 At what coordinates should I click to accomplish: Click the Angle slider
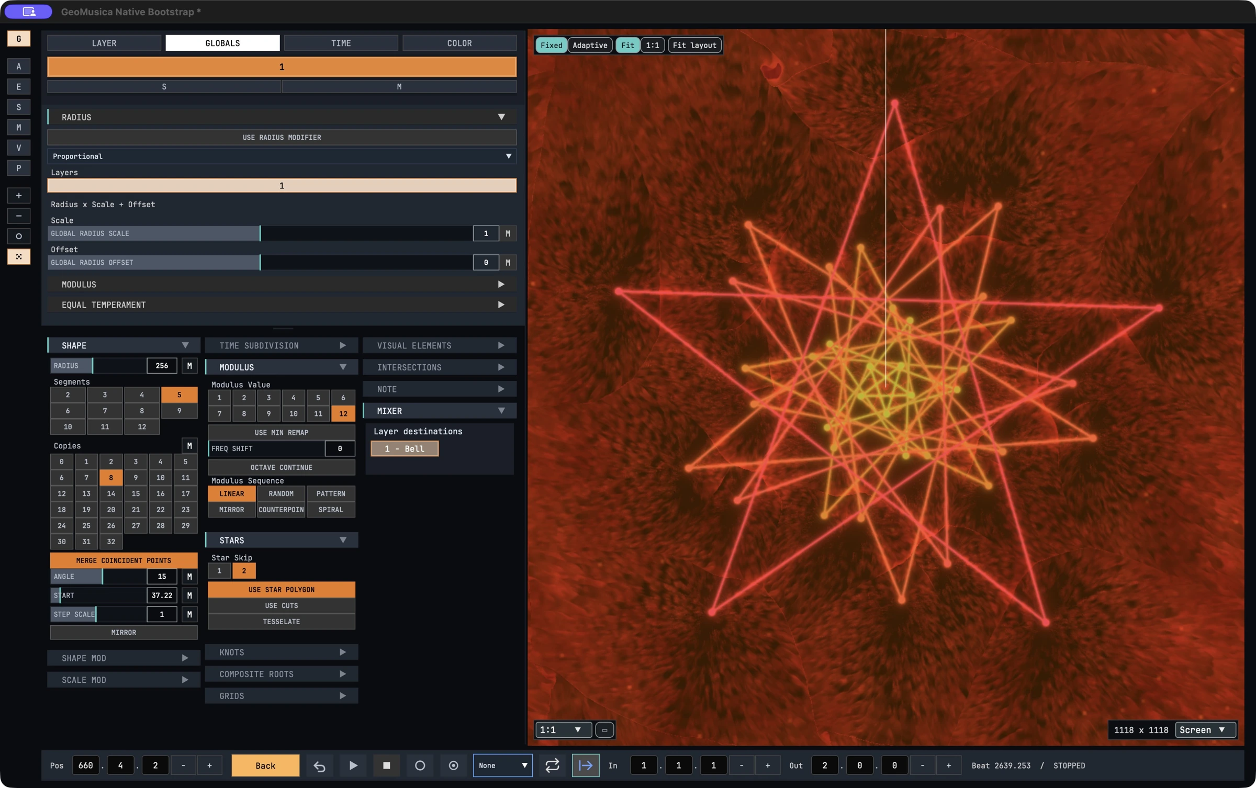(98, 577)
